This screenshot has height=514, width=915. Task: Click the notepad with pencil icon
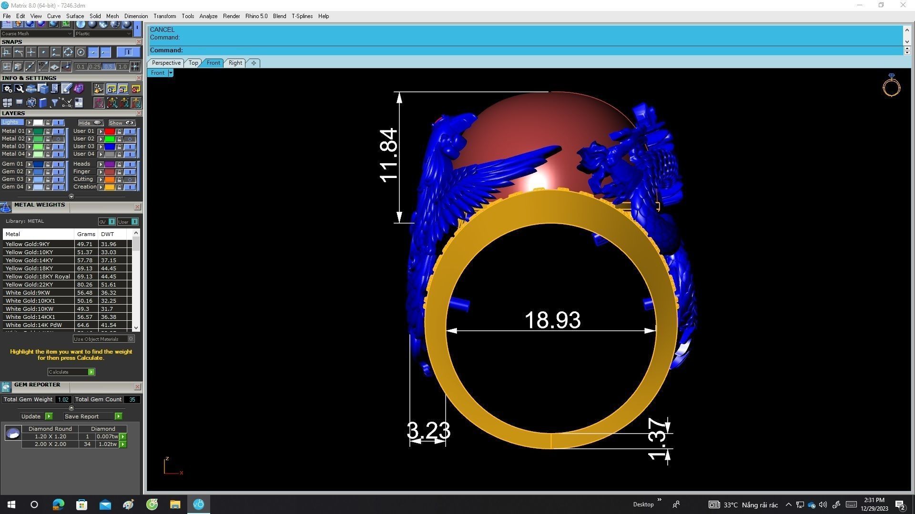(x=66, y=89)
